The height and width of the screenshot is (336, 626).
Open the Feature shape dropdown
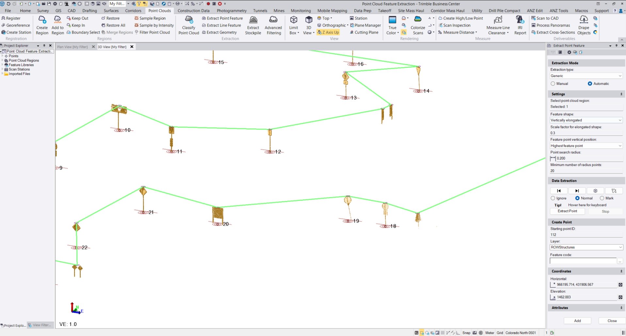[x=586, y=120]
